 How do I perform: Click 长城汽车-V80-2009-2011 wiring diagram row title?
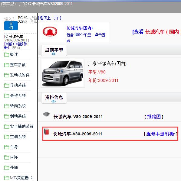tap(78, 117)
